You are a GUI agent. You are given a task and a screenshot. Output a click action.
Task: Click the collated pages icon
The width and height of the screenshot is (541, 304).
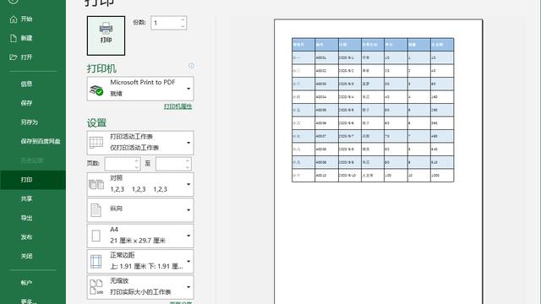coord(96,184)
